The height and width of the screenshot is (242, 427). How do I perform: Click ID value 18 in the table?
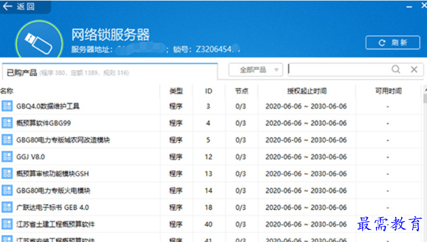[x=208, y=208]
